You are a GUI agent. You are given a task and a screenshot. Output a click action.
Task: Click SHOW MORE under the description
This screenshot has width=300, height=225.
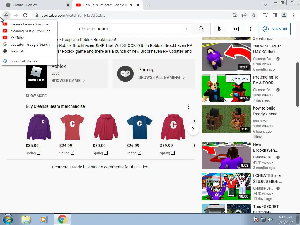36,96
